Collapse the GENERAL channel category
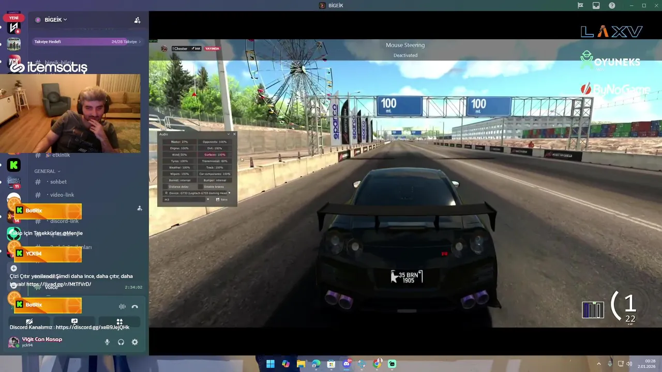Screen dimensions: 662x372 pos(48,171)
